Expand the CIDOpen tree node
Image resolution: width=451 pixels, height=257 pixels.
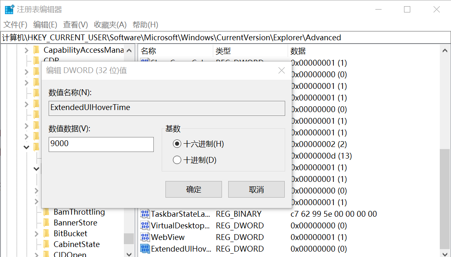pyautogui.click(x=37, y=255)
